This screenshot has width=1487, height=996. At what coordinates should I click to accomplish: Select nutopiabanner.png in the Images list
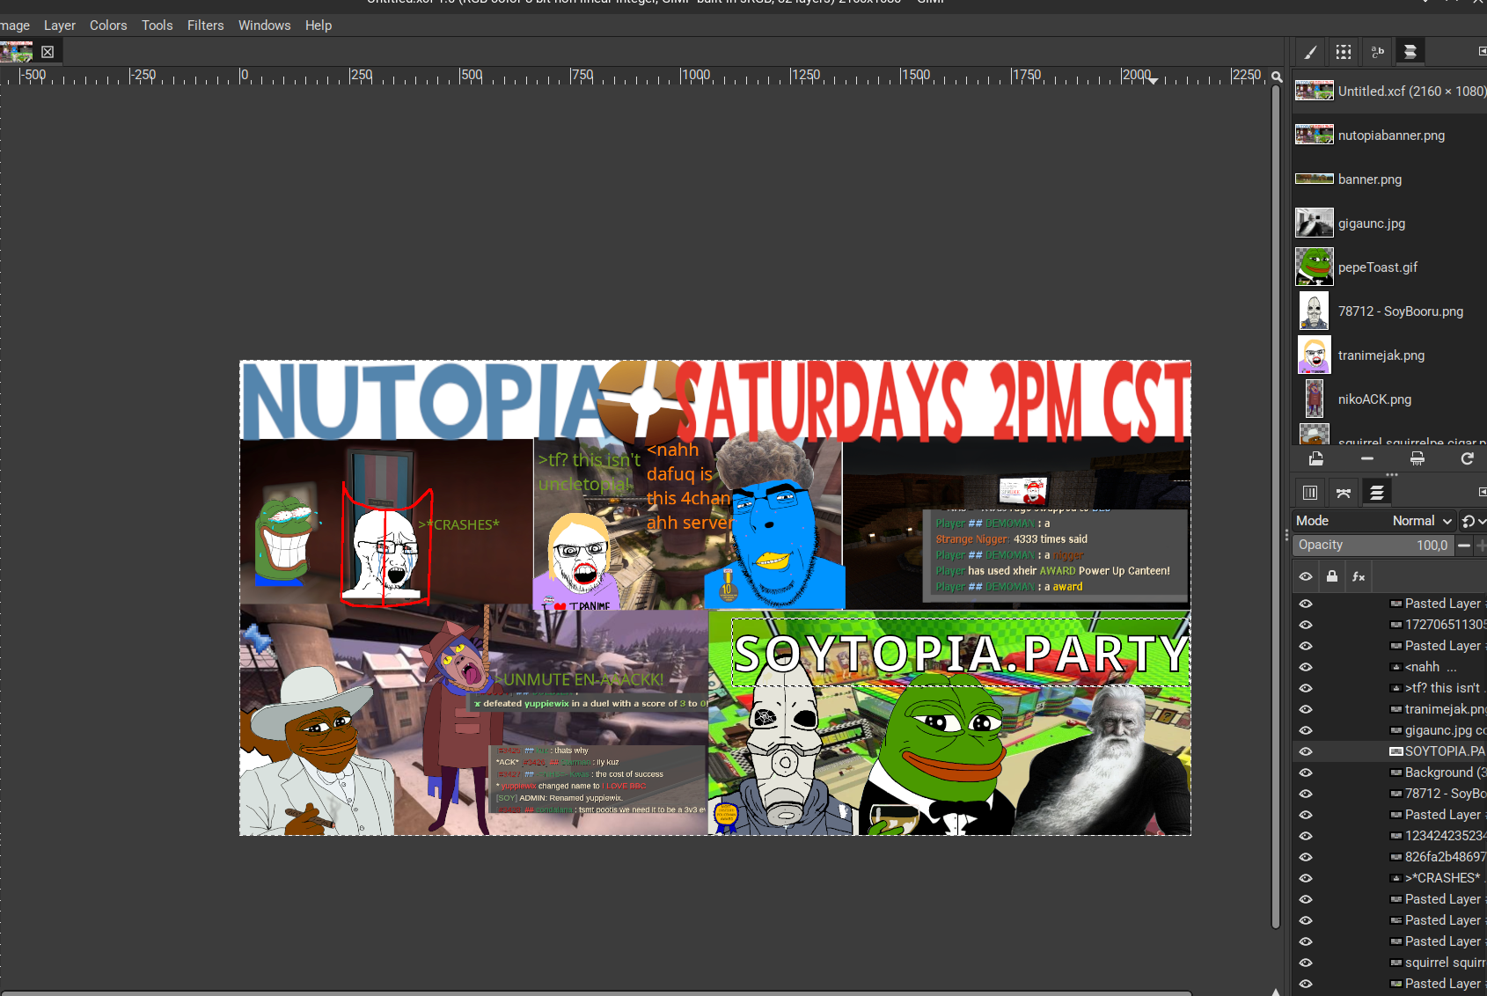(1390, 135)
